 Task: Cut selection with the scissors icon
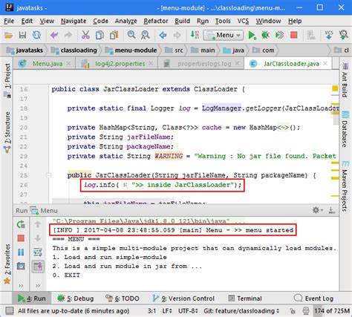coord(85,35)
